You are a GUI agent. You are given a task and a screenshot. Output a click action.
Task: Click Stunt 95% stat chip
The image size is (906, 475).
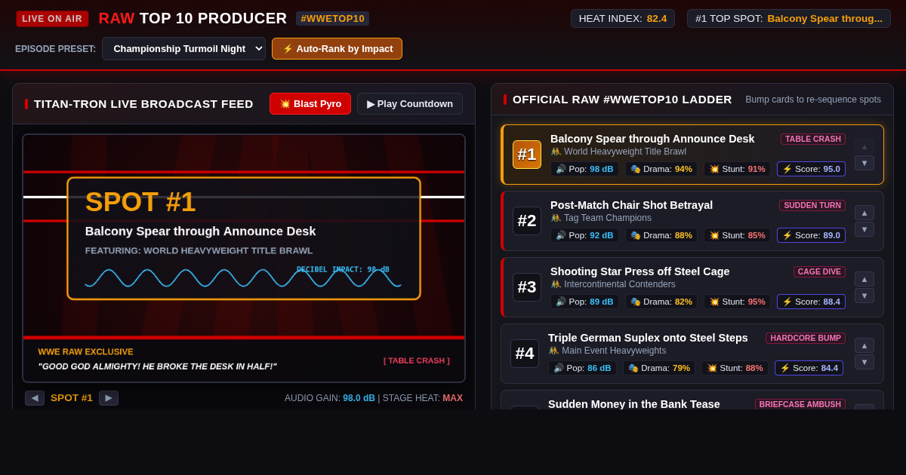tap(738, 302)
